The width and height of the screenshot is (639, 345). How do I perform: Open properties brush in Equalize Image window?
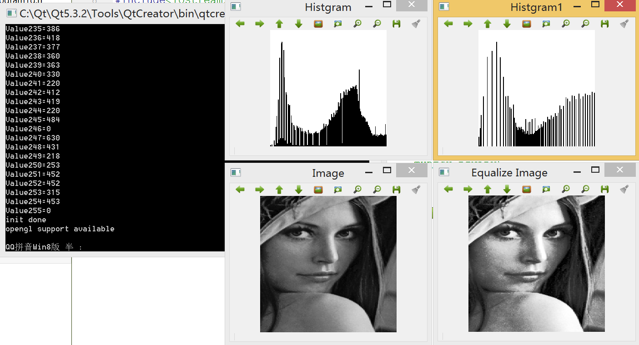624,189
